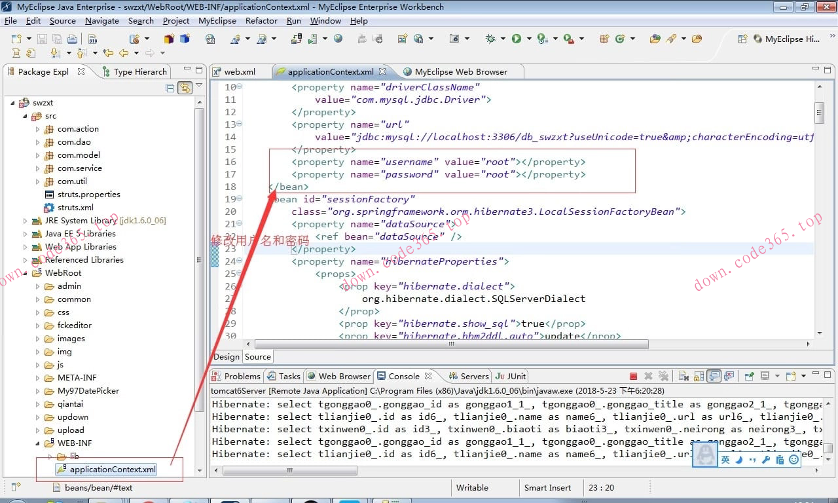Click the Remove All Terminated Launches icon

point(663,376)
